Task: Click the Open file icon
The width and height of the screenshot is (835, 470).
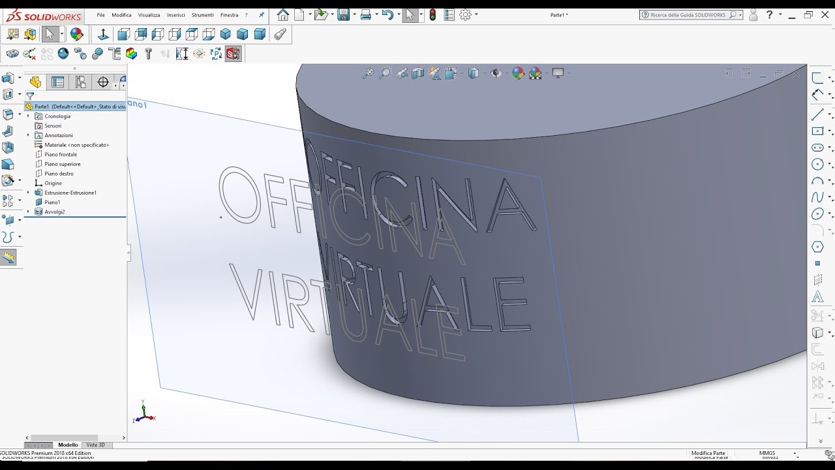Action: pos(320,14)
